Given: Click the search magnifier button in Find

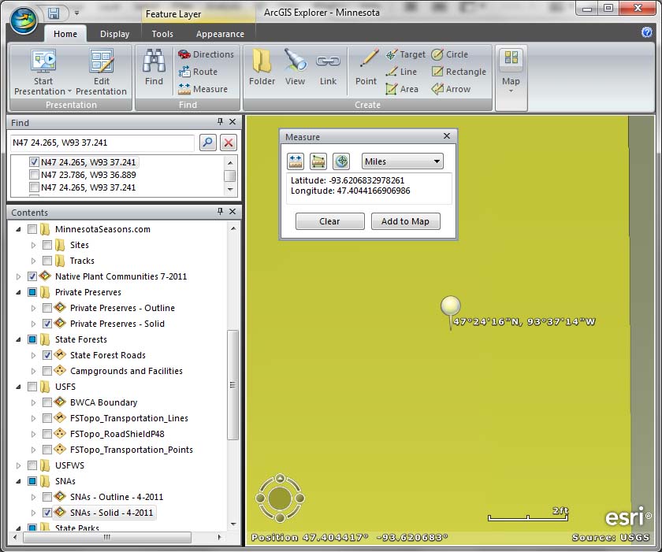Looking at the screenshot, I should click(207, 143).
